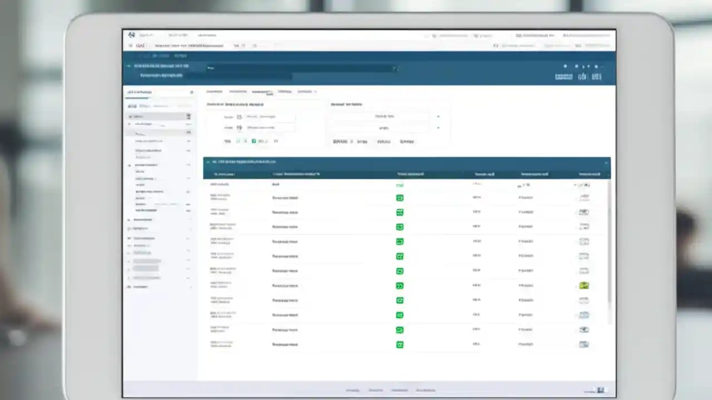Toggle the status badge in the second table row
The image size is (712, 400).
[x=399, y=198]
